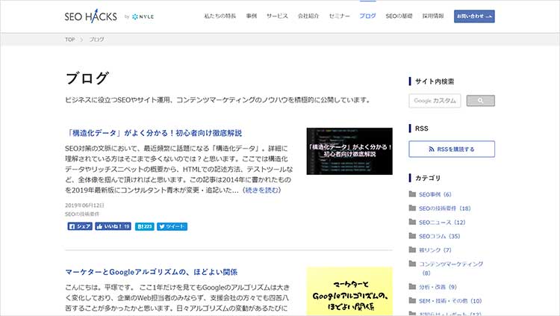Image resolution: width=560 pixels, height=316 pixels.
Task: Open the マーケターとGoogleアルゴリズム article title
Action: 152,272
